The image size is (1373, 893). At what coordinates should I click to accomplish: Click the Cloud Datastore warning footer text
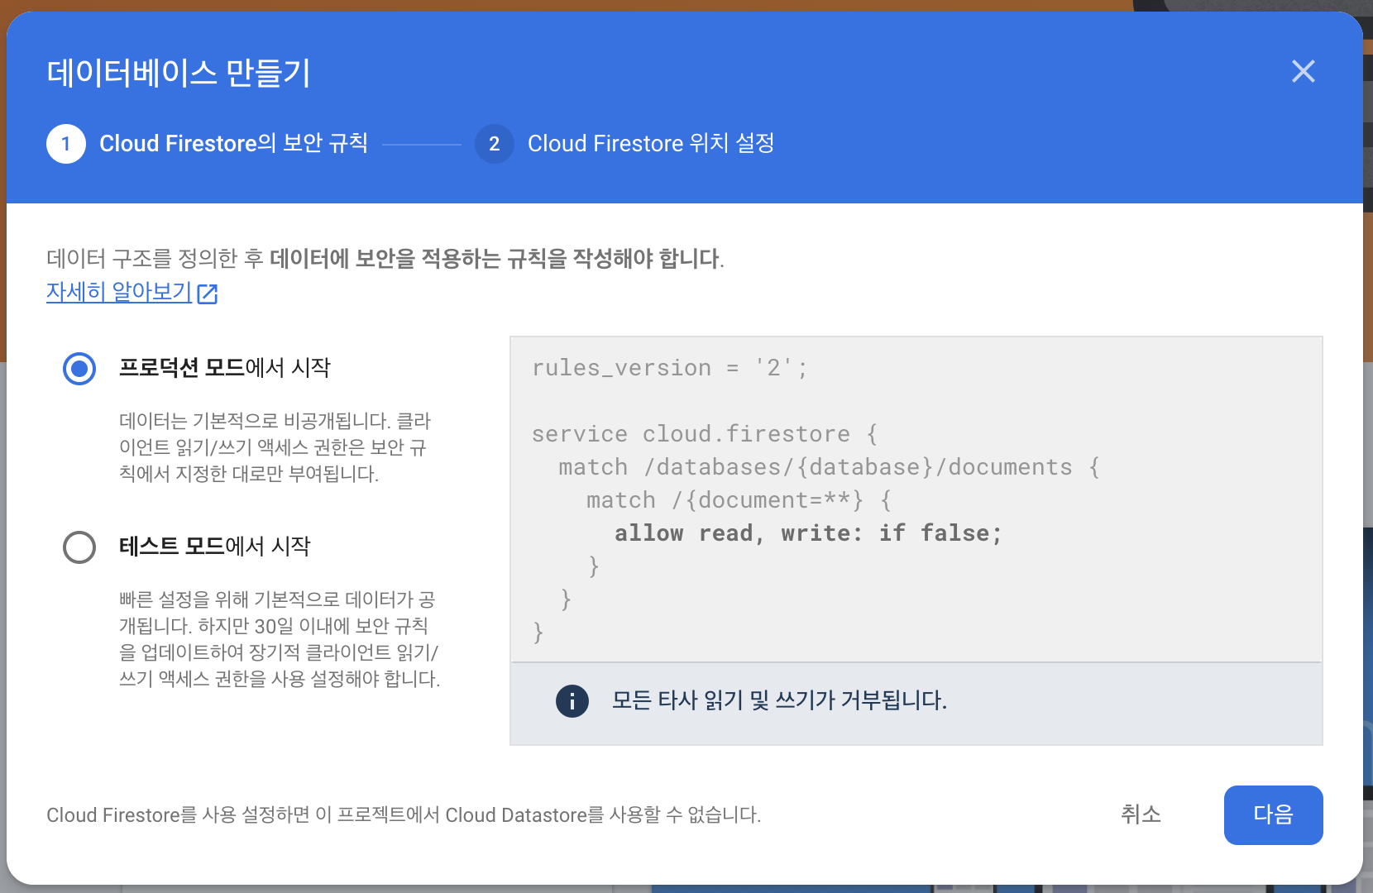pos(404,814)
